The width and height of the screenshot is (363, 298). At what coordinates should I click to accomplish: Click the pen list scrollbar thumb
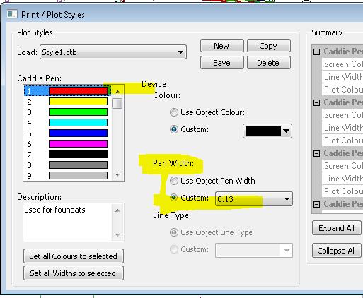tap(117, 103)
